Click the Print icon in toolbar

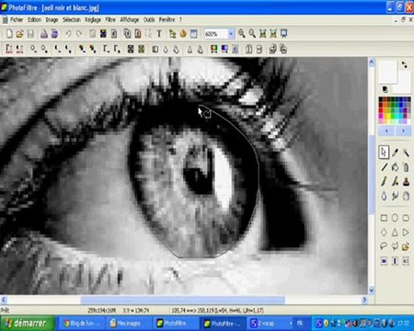[44, 33]
